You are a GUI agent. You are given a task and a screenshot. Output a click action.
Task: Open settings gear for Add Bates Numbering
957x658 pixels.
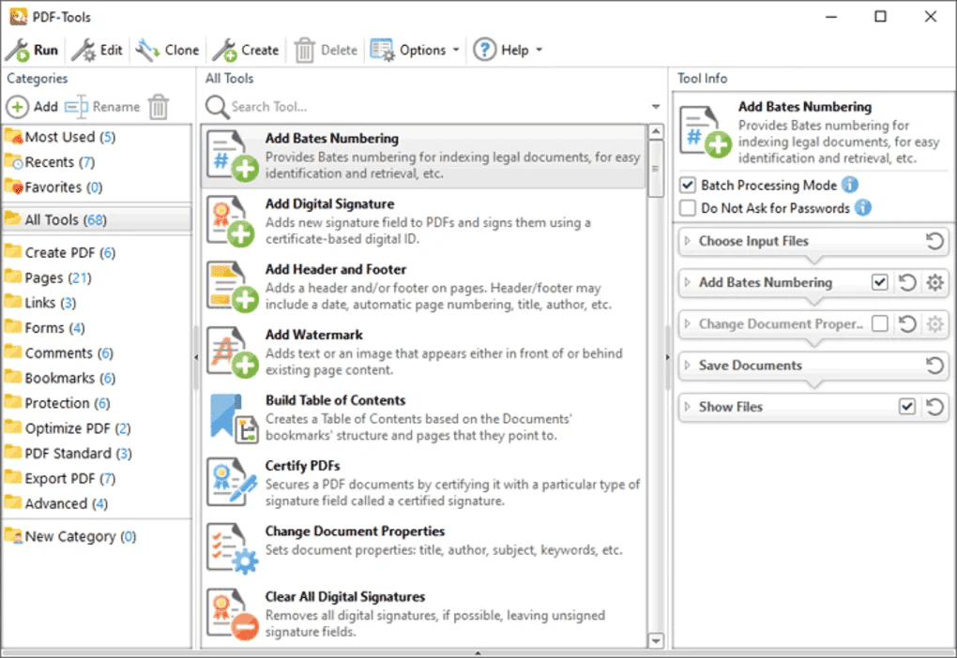click(x=934, y=283)
